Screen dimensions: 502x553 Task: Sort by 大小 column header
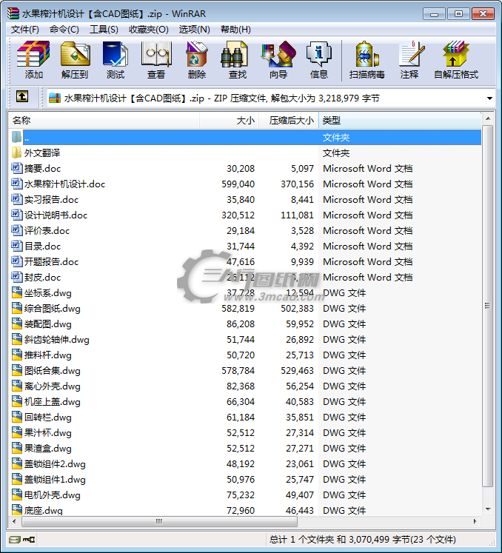coord(230,120)
